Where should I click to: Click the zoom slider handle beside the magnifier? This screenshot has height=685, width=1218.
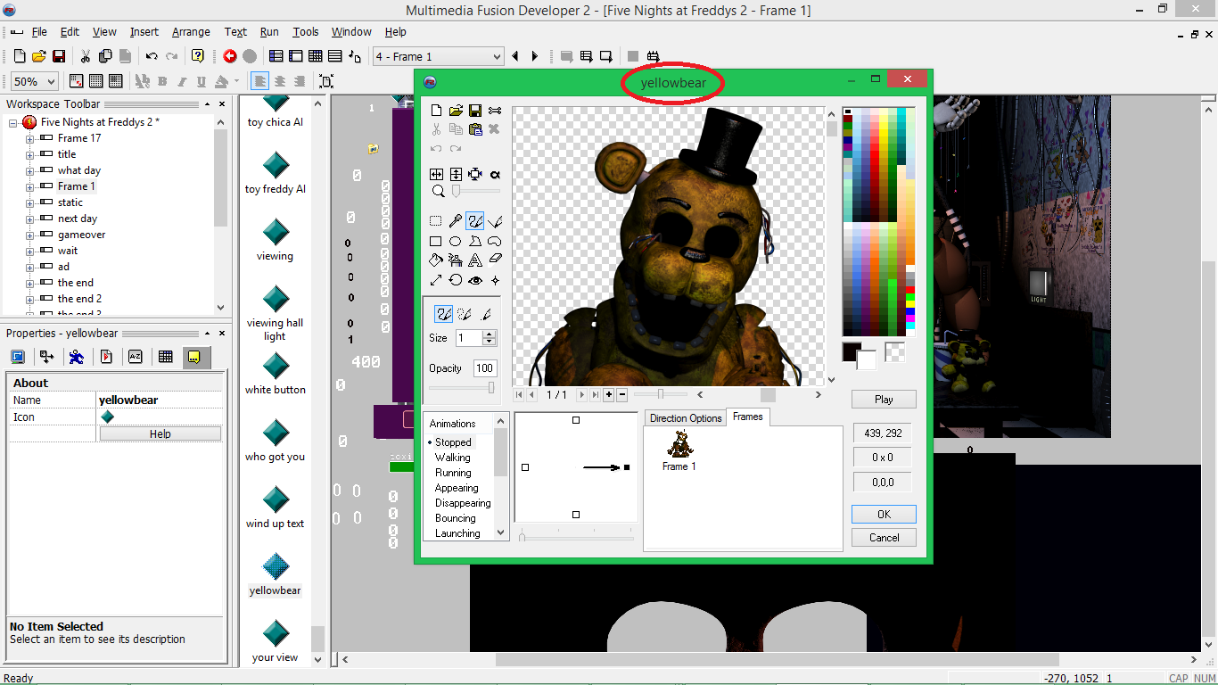[456, 191]
